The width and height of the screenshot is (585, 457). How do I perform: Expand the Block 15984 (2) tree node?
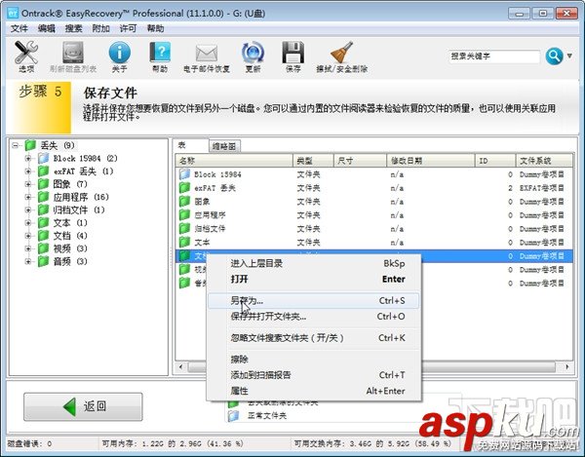pos(28,159)
